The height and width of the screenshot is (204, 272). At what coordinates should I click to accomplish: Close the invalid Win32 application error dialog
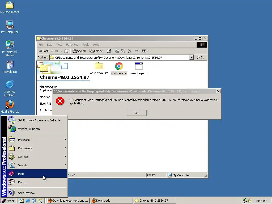218,91
